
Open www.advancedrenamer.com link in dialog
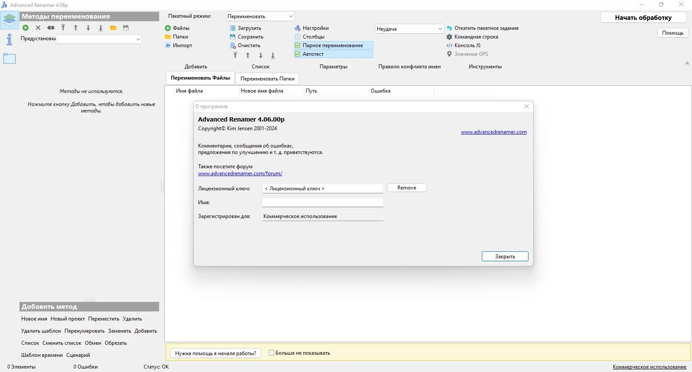pyautogui.click(x=493, y=132)
